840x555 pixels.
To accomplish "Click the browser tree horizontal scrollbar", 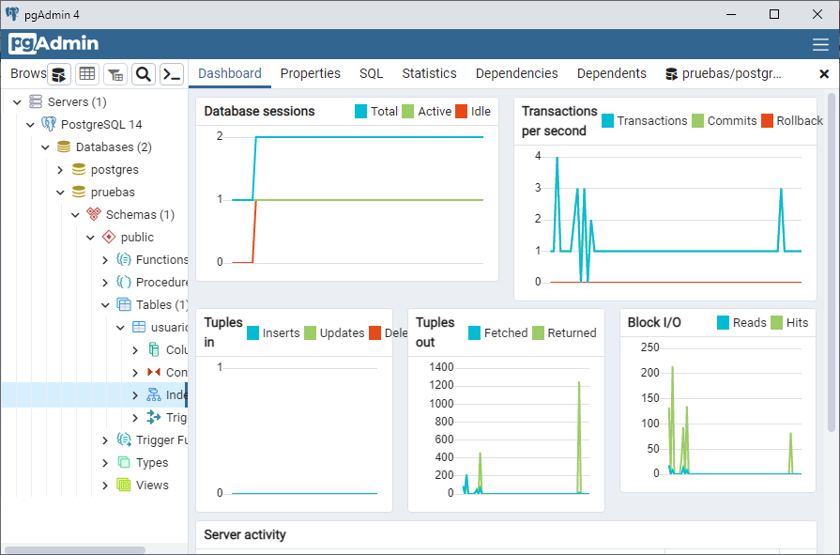I will [75, 549].
